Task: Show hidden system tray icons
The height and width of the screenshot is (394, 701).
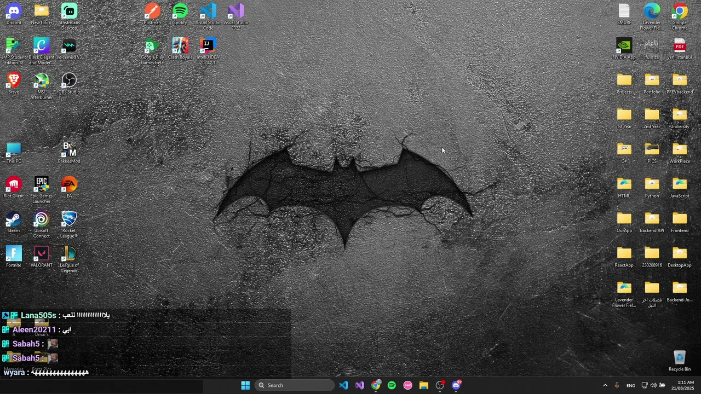Action: [x=605, y=385]
